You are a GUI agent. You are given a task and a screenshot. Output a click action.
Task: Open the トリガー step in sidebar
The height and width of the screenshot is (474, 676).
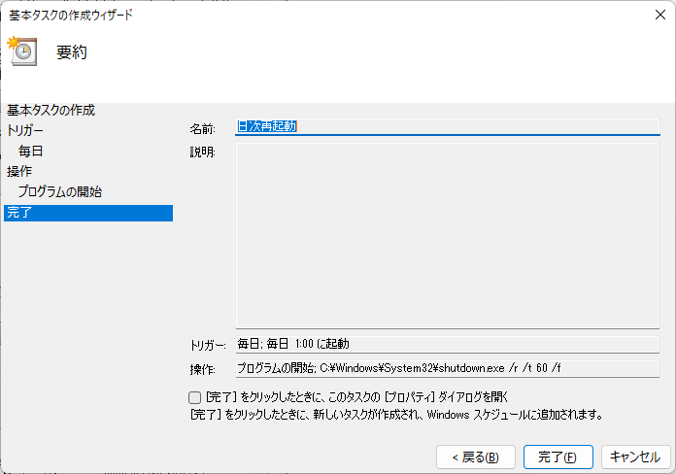25,130
